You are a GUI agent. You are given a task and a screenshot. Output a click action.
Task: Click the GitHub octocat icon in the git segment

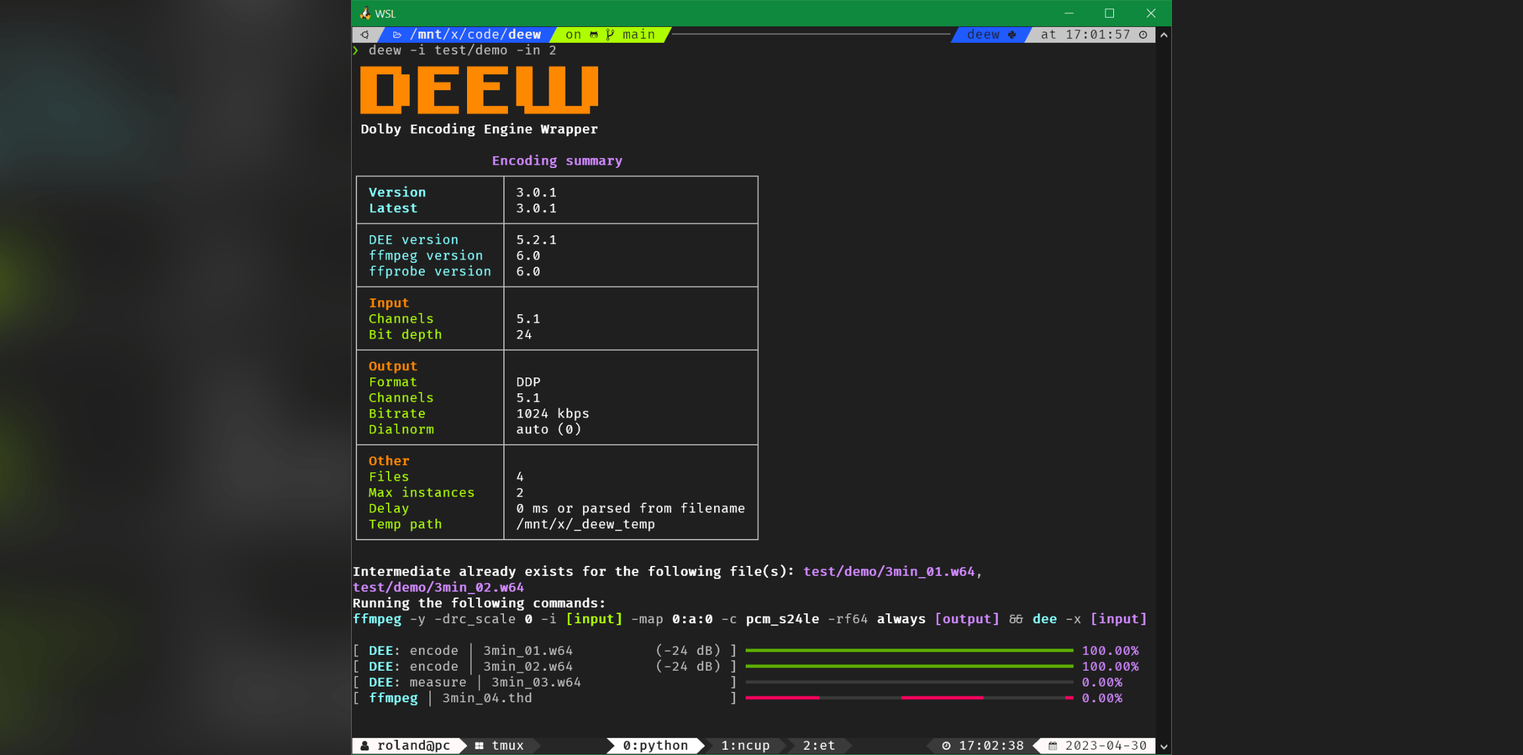(593, 34)
